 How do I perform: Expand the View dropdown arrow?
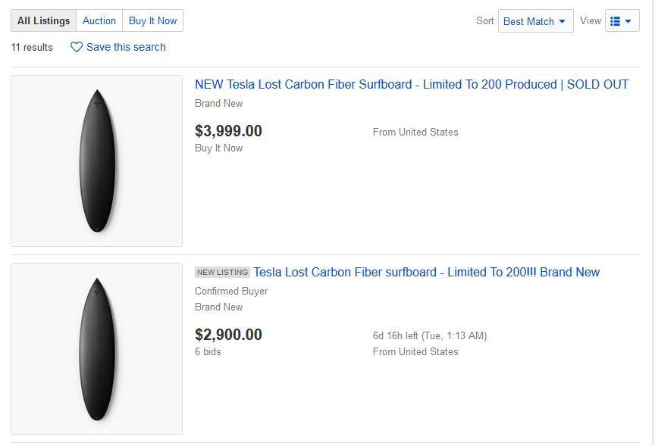tap(628, 21)
